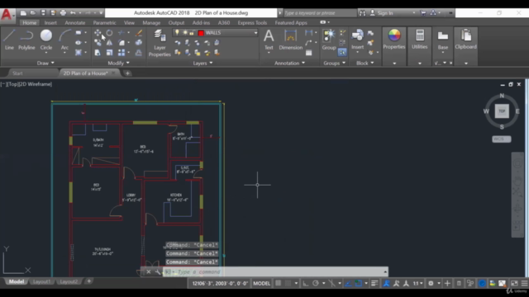Image resolution: width=529 pixels, height=297 pixels.
Task: Click the coordinates readout in status bar
Action: click(220, 283)
